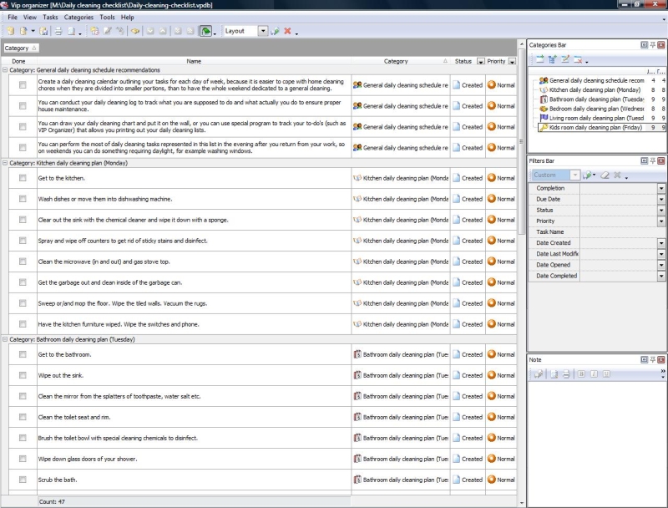Tick the checkbox for "Wipe out the sink."

23,375
